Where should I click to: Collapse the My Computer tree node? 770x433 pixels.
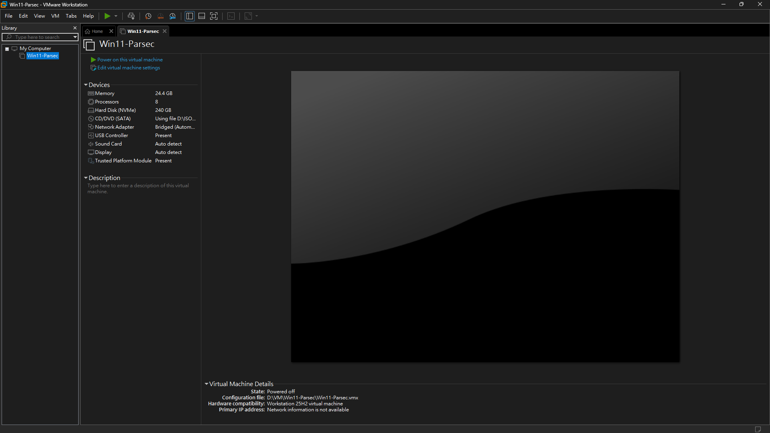[x=7, y=49]
